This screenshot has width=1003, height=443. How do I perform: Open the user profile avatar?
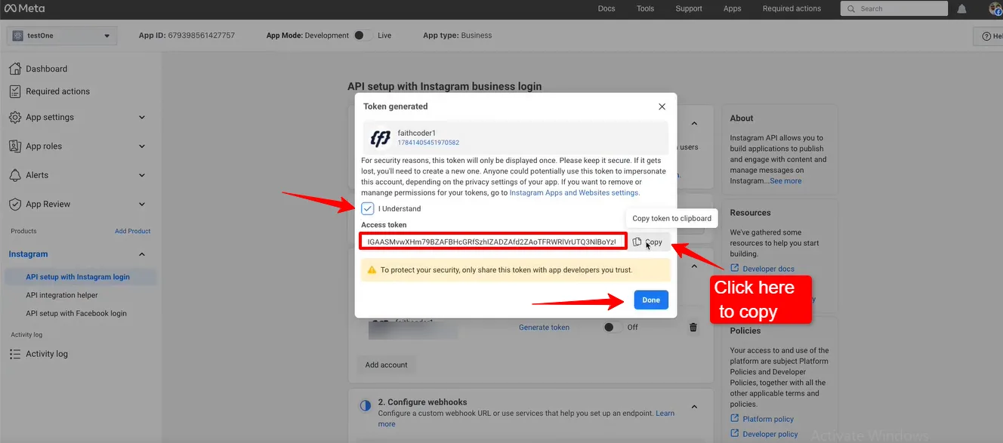995,9
